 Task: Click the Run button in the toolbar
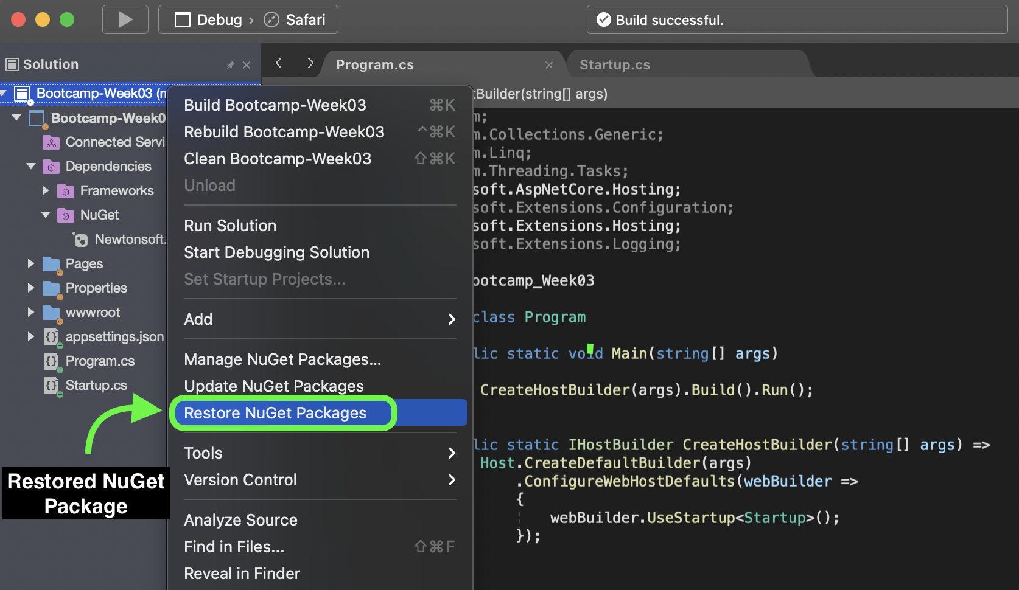click(x=125, y=19)
